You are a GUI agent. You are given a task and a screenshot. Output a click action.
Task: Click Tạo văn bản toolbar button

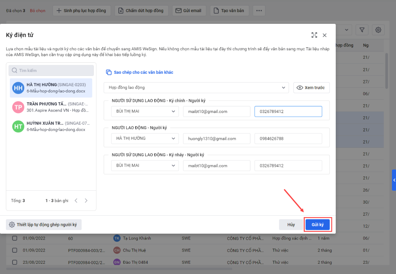coord(229,11)
